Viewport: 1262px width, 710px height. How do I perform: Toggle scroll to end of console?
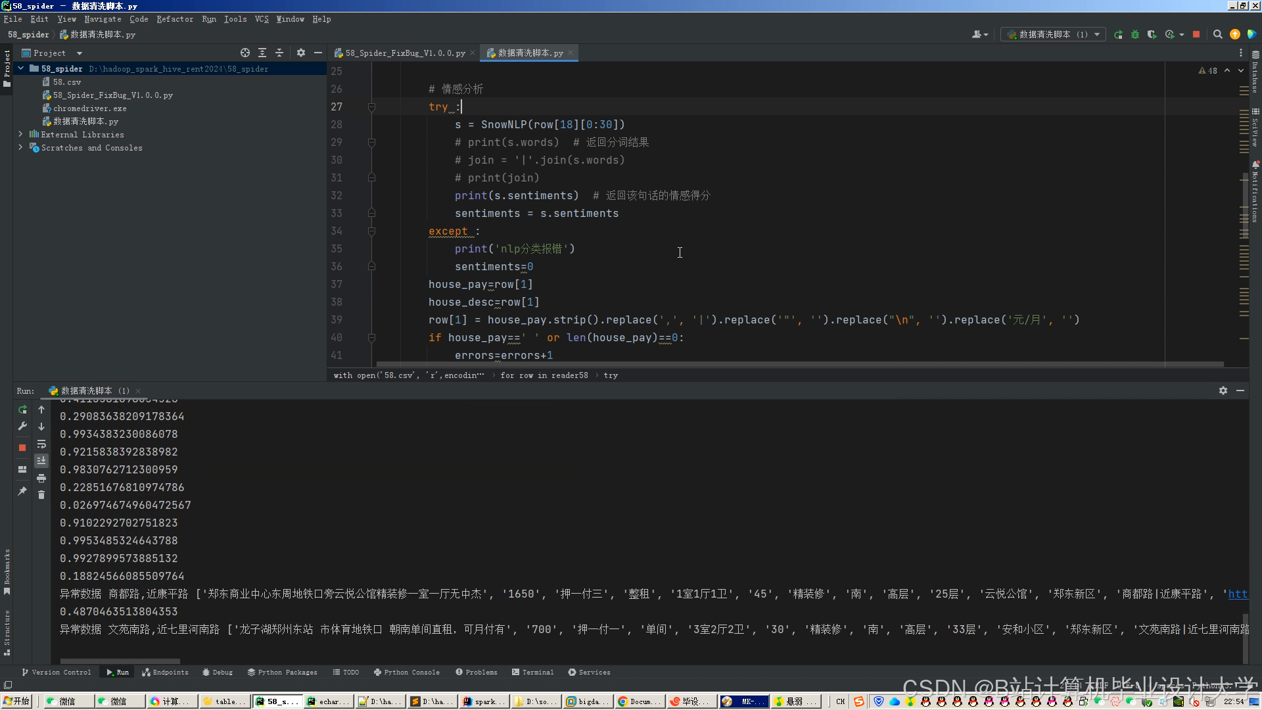point(41,461)
